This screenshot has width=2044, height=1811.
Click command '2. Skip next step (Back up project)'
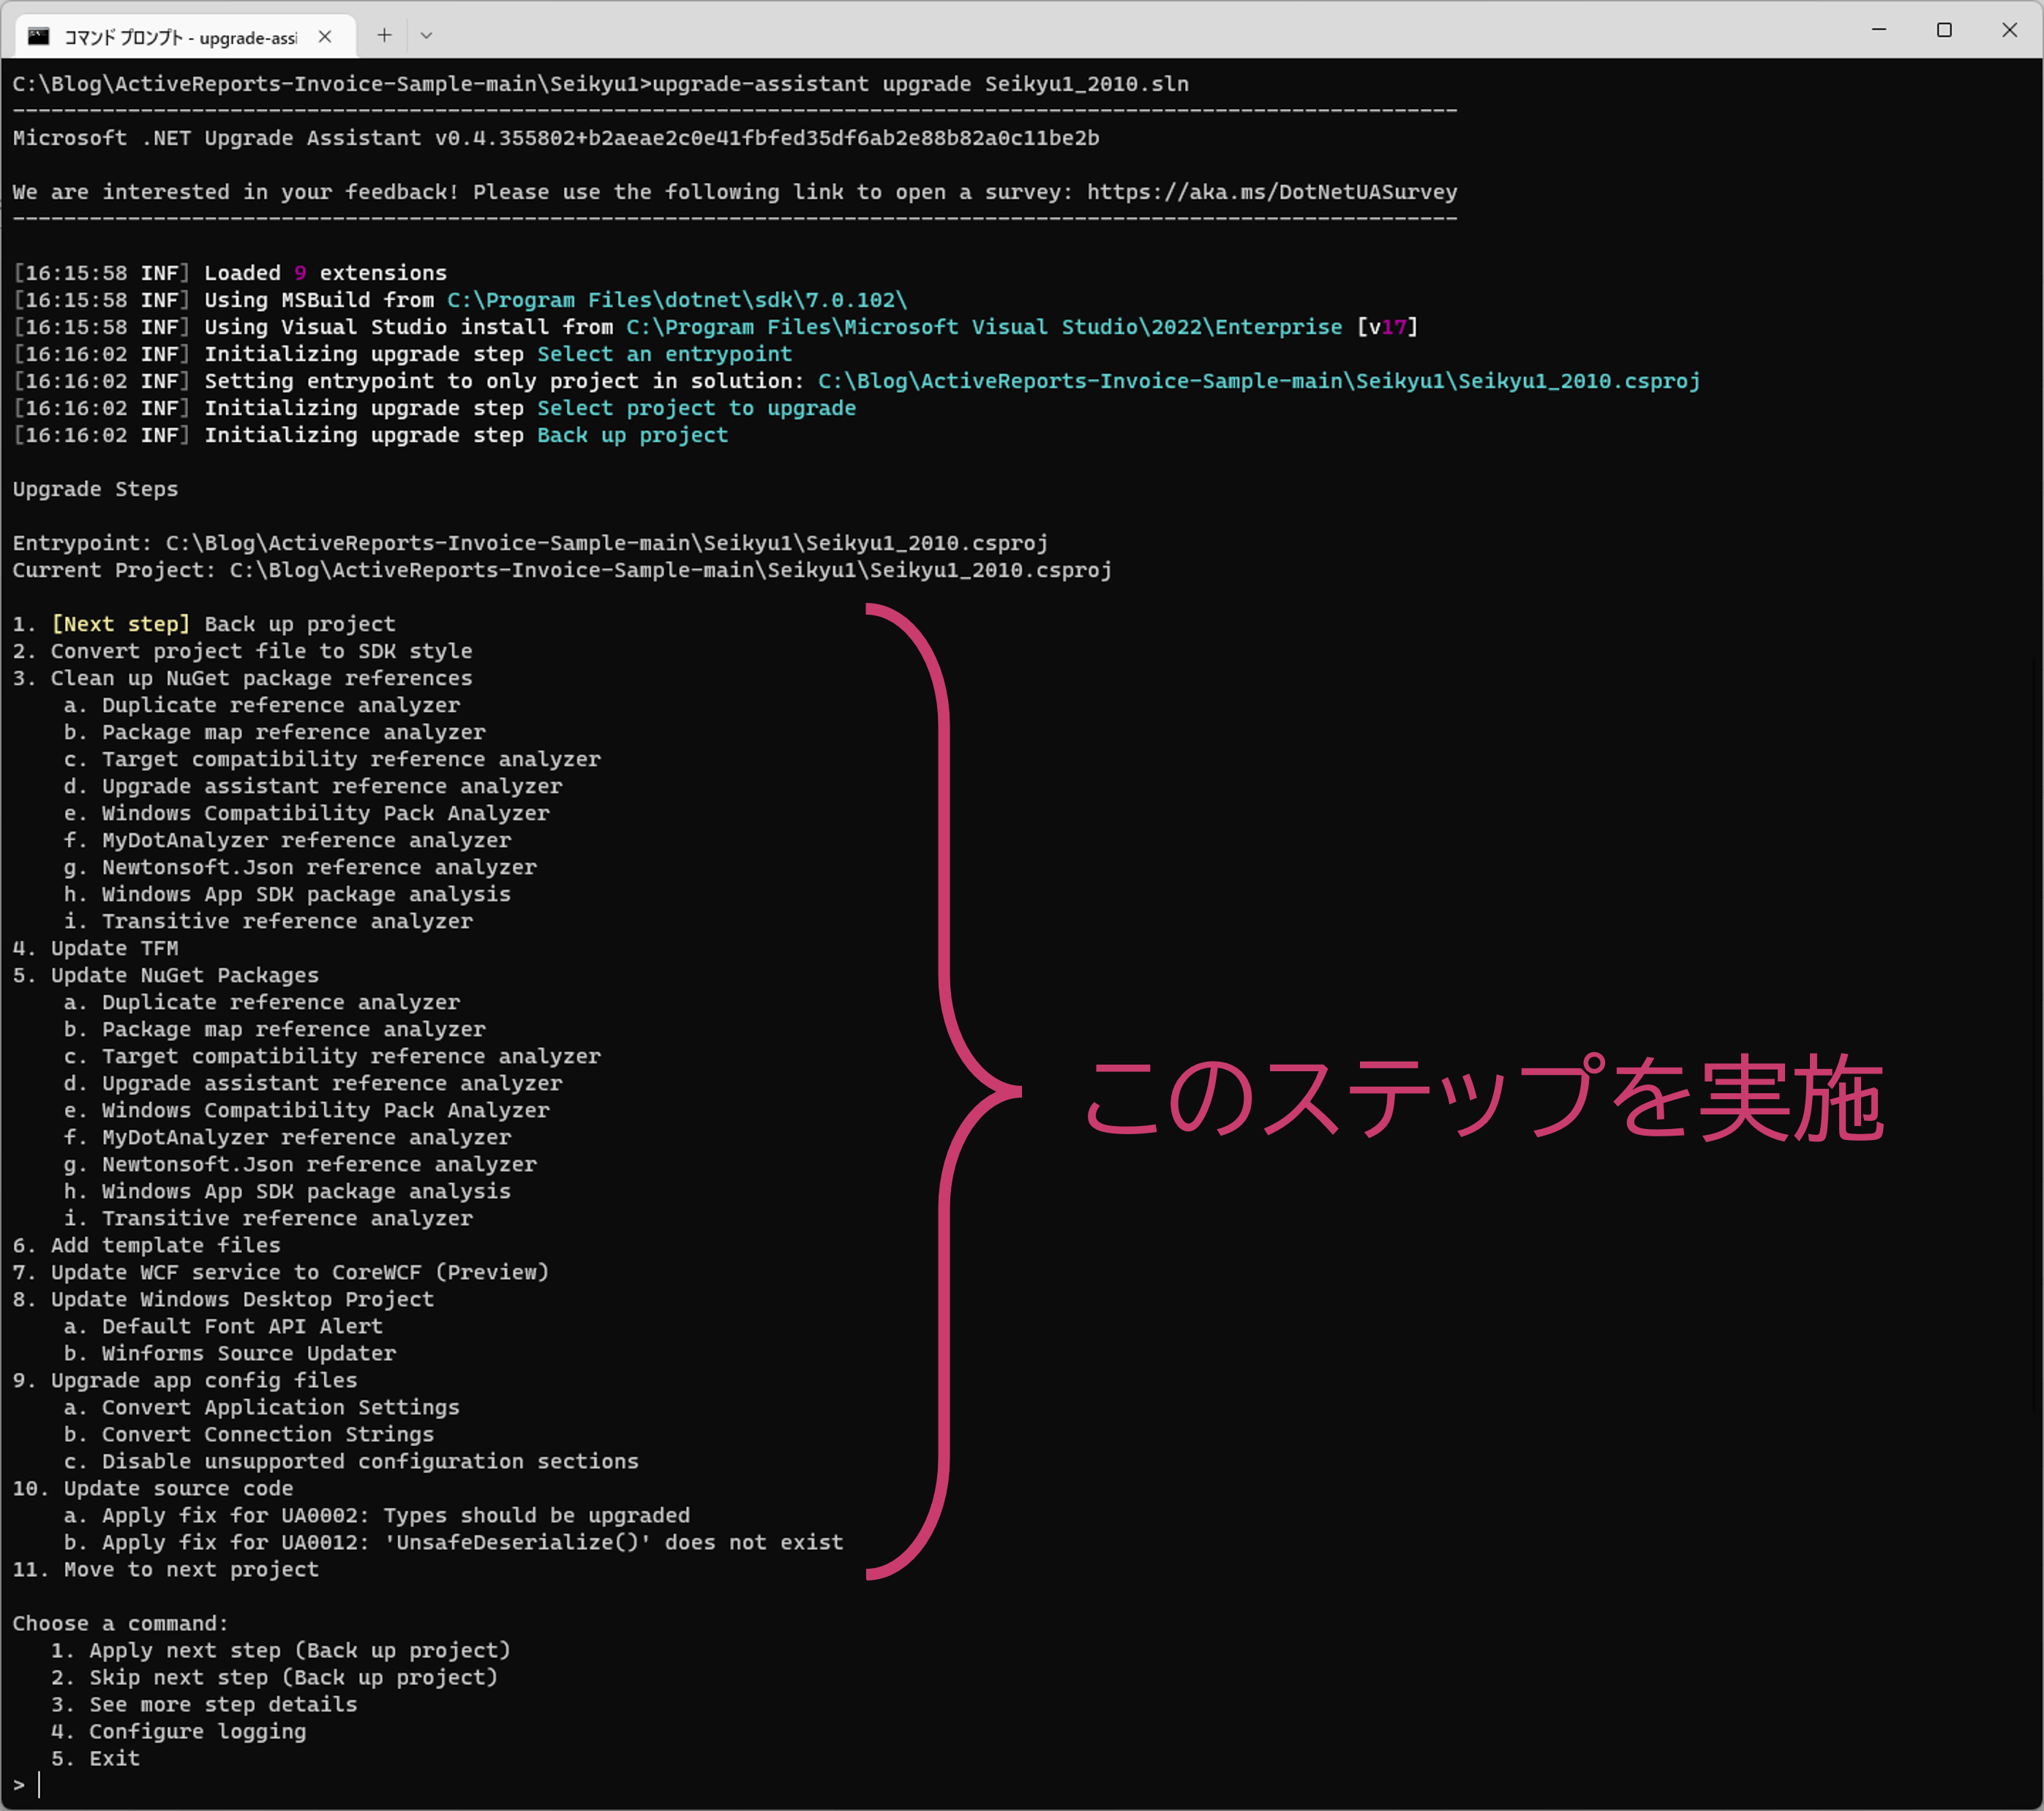pyautogui.click(x=274, y=1677)
